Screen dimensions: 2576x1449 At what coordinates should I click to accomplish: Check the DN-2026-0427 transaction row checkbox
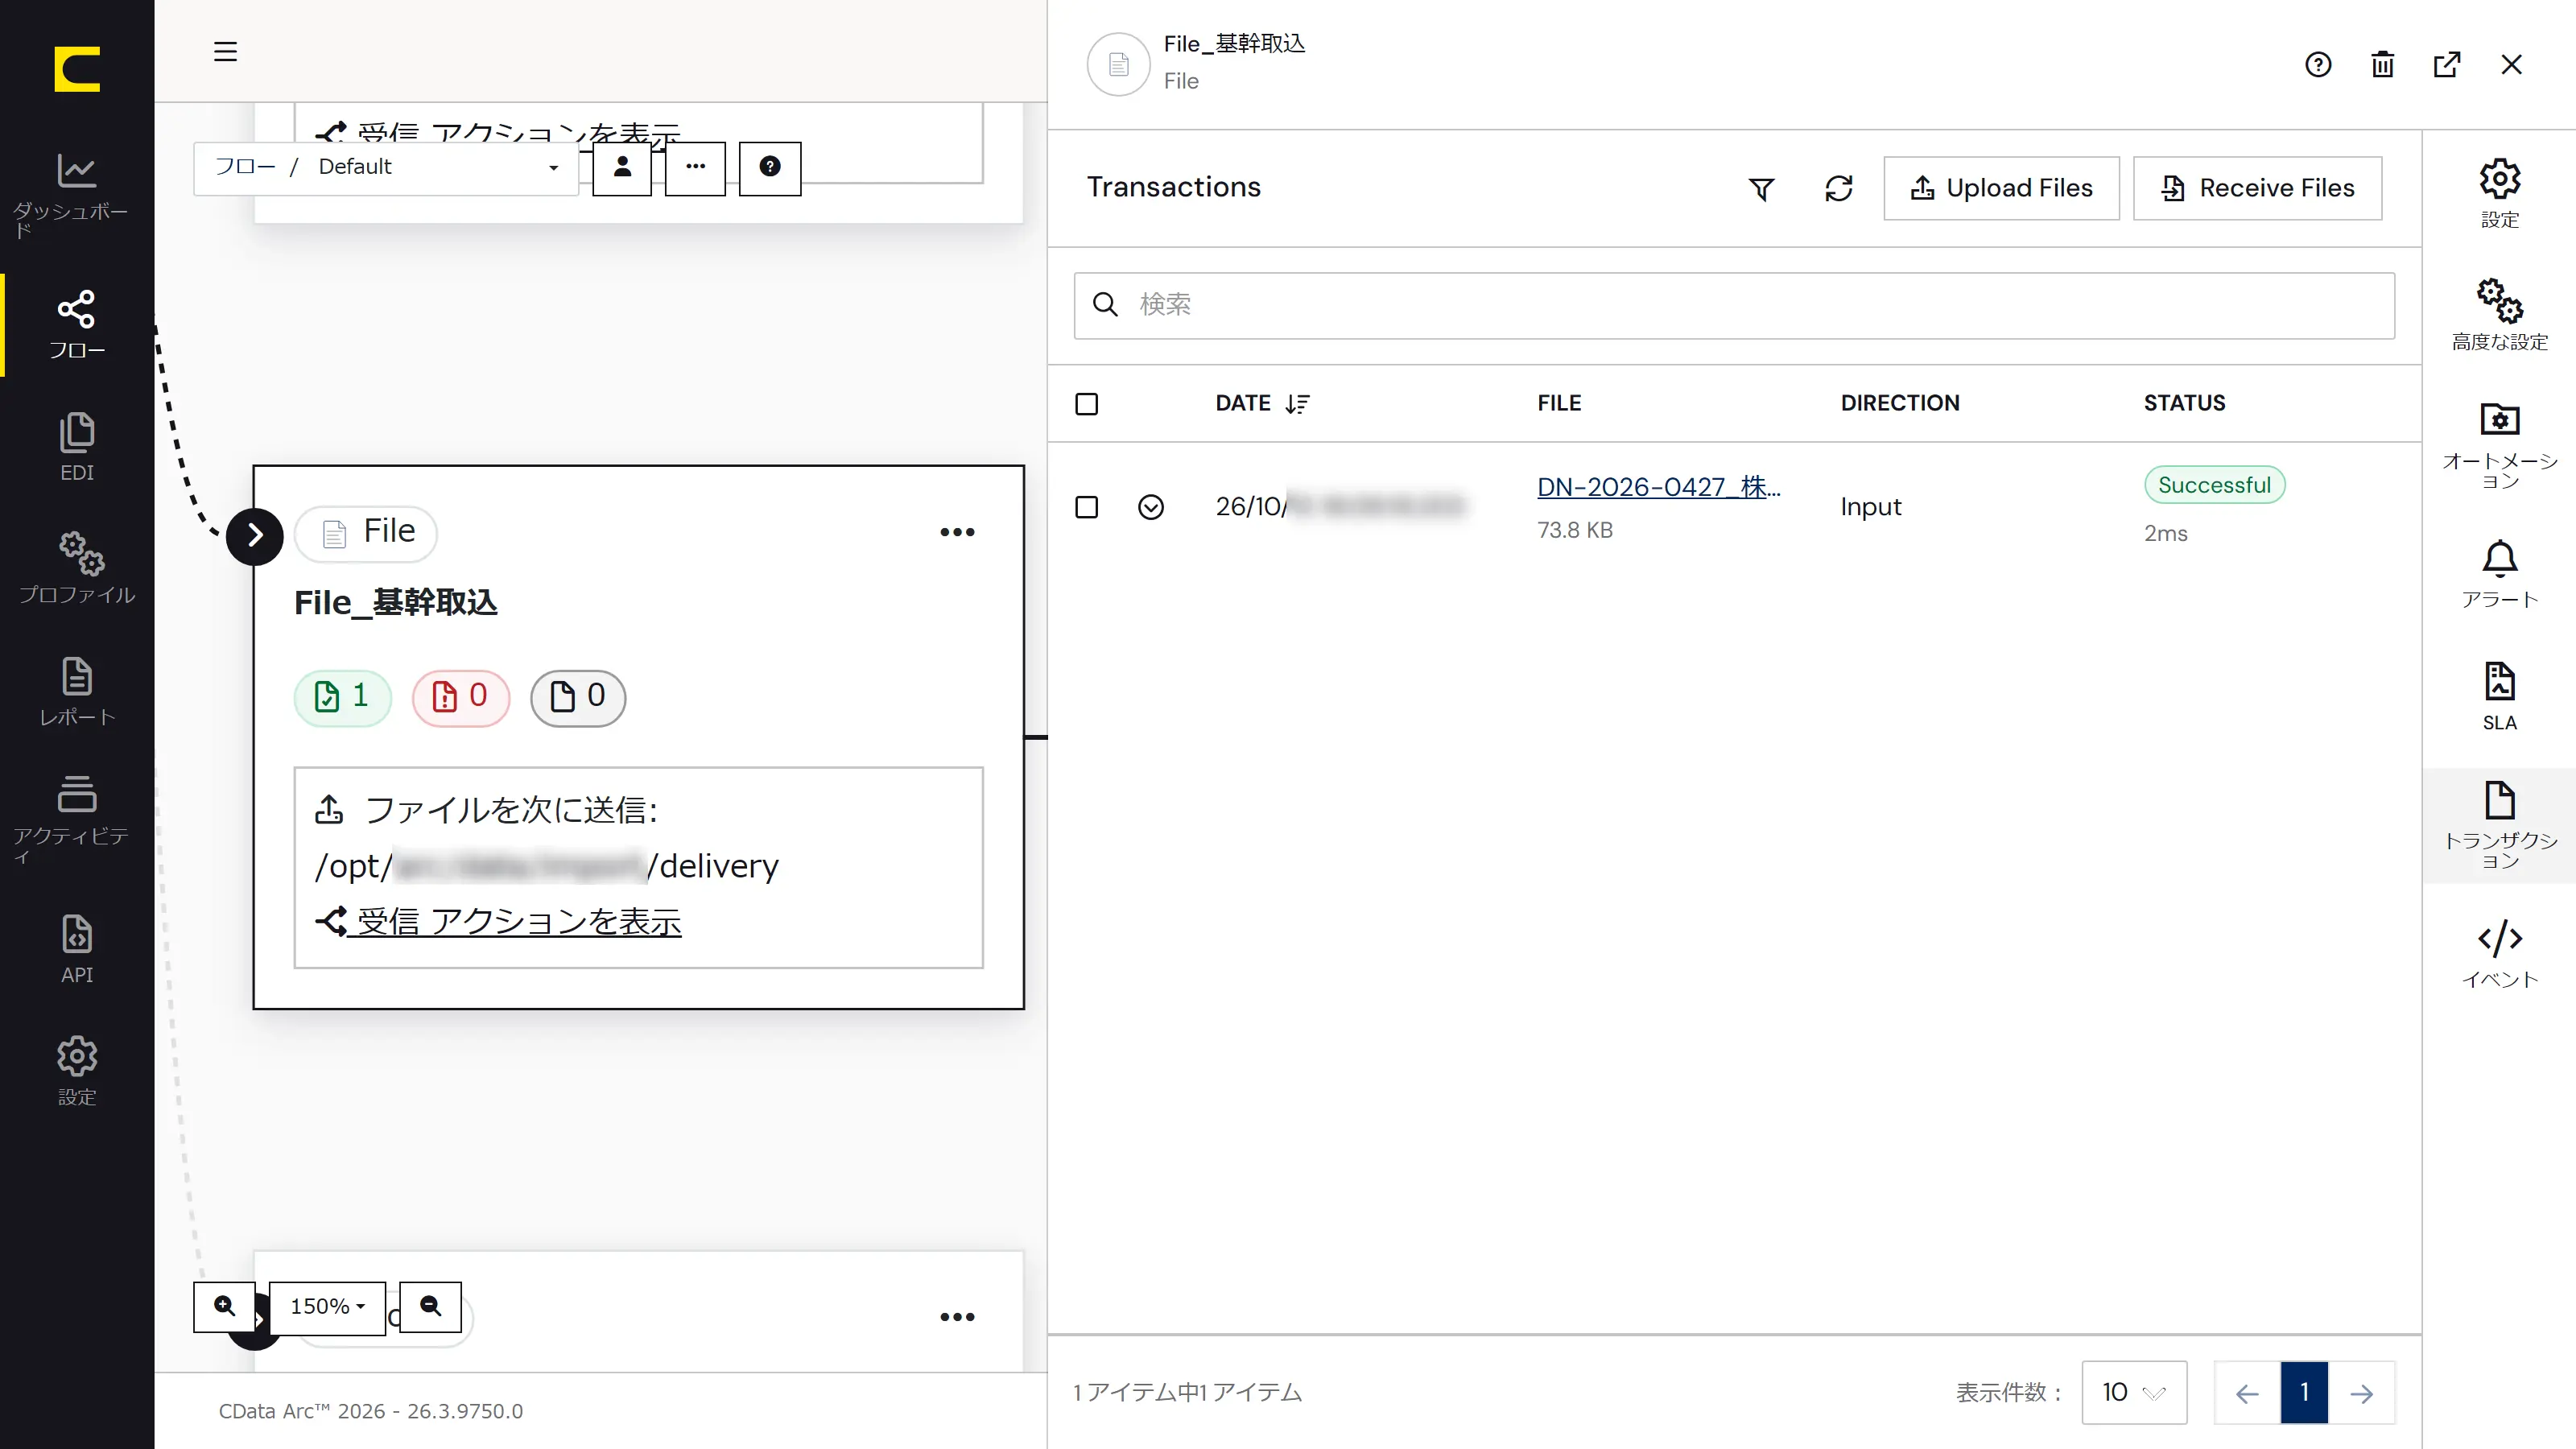[x=1086, y=507]
